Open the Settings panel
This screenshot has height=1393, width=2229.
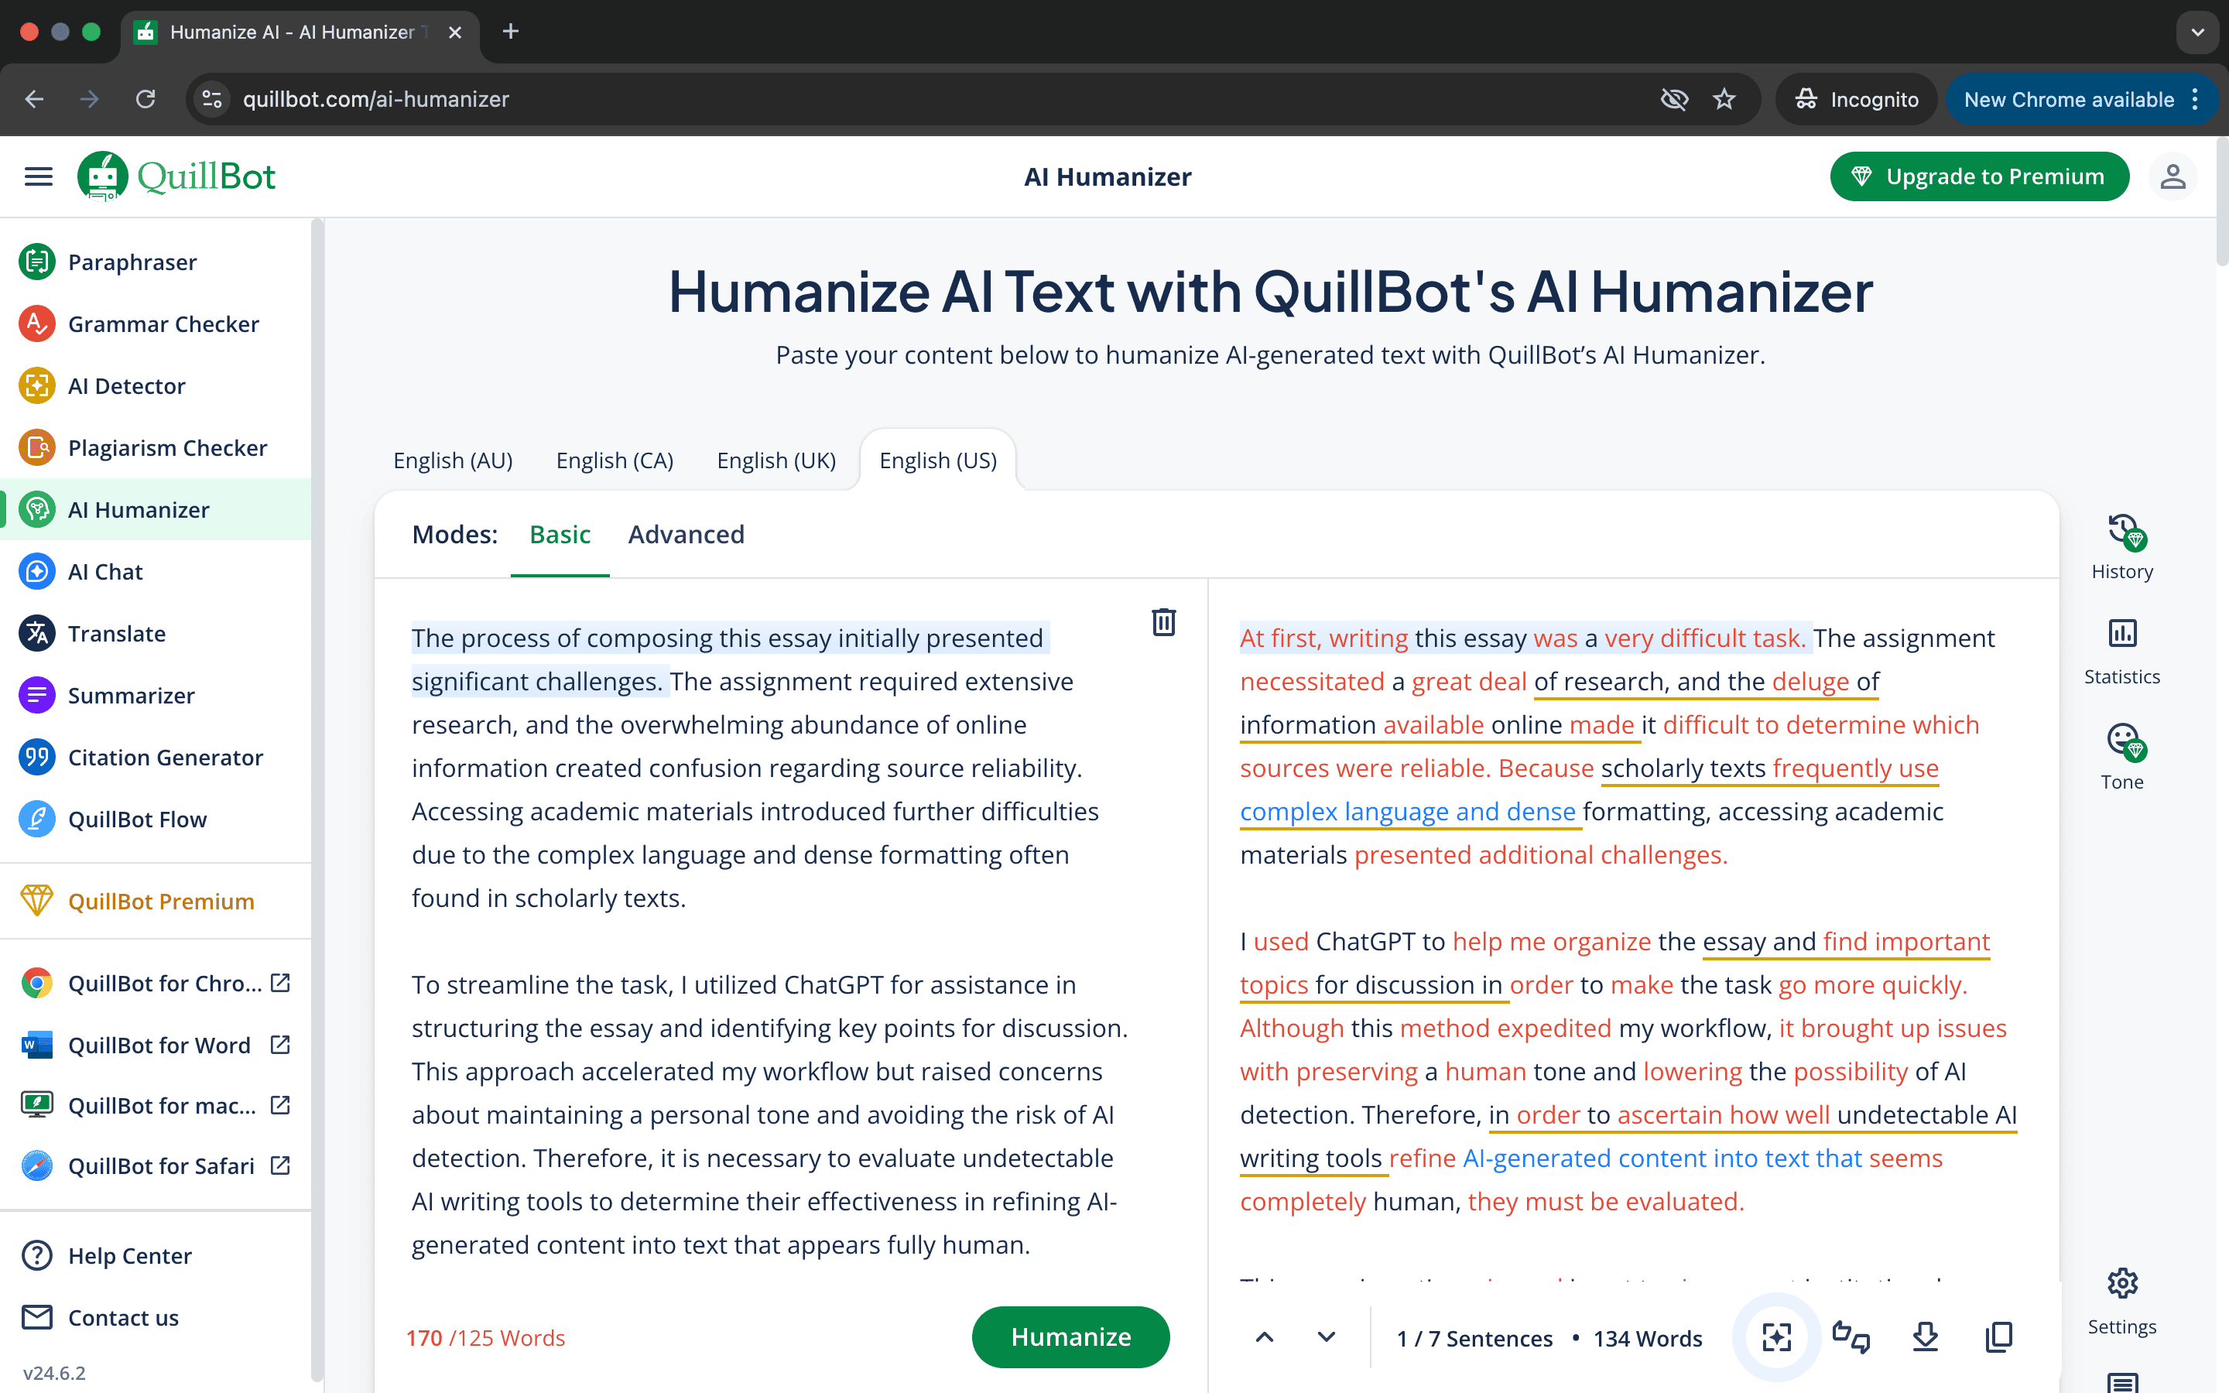(2122, 1302)
